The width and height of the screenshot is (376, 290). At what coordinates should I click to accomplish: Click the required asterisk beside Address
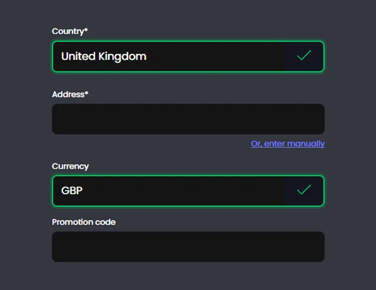(86, 93)
